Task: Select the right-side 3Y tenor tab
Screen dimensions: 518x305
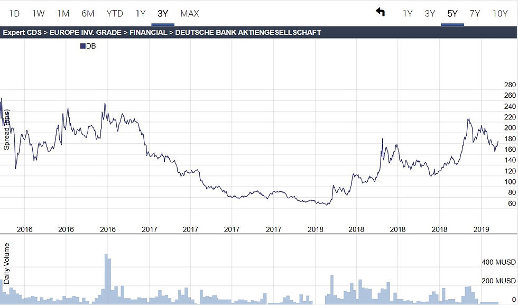Action: coord(430,14)
